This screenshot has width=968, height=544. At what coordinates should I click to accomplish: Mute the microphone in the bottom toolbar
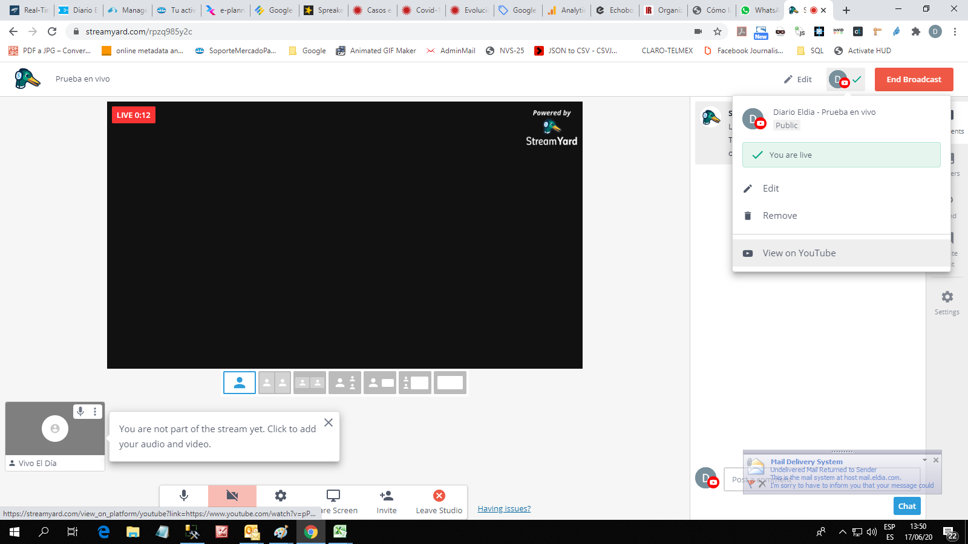tap(183, 496)
